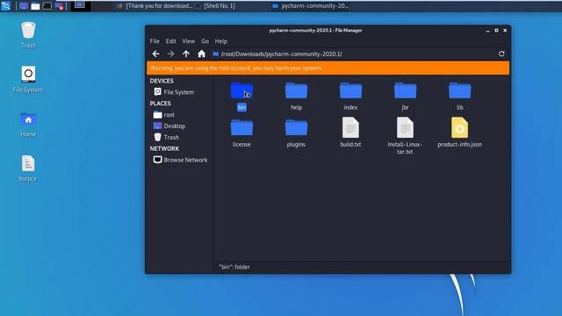The image size is (562, 316).
Task: Click the NETWORK sidebar heading
Action: (164, 148)
